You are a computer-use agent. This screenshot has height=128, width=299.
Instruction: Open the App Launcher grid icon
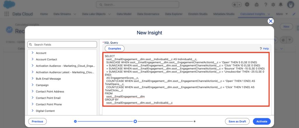(x=6, y=14)
